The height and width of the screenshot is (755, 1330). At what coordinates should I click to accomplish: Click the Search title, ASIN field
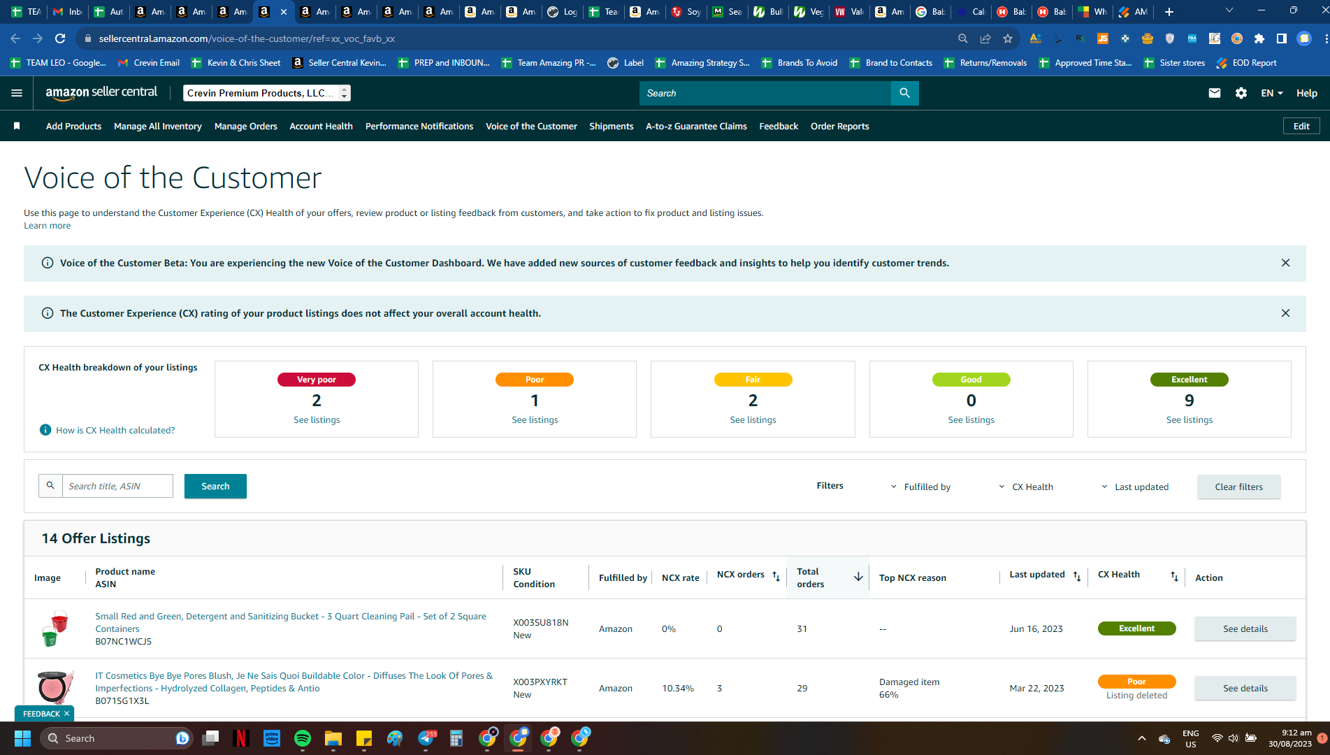[117, 486]
